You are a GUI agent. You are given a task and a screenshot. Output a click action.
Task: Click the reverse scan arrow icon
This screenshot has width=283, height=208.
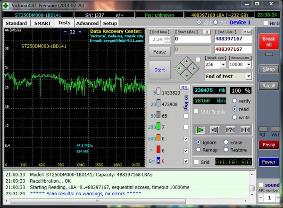(x=215, y=130)
